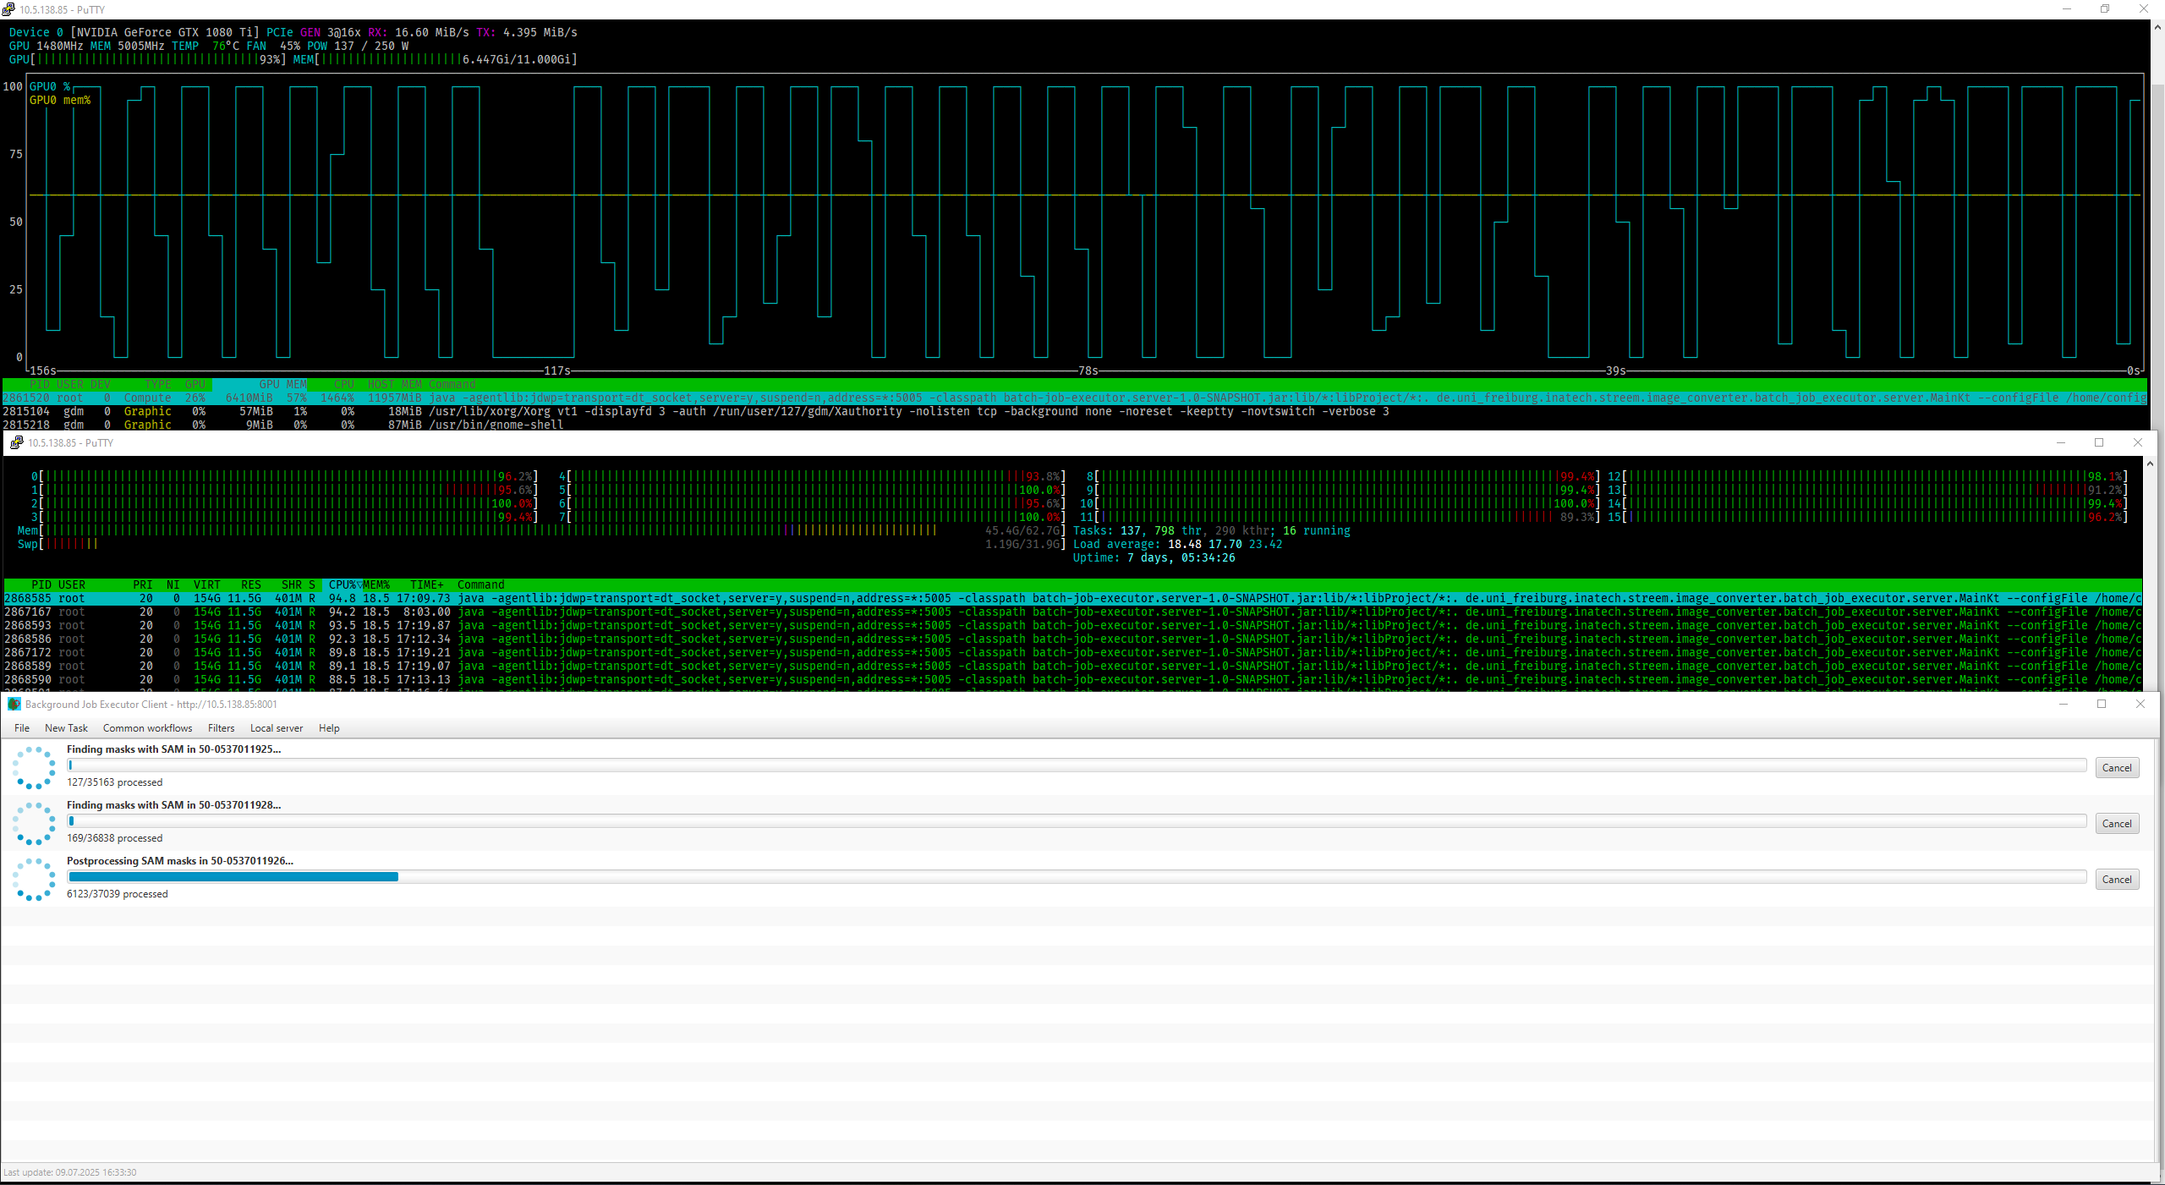This screenshot has height=1185, width=2165.
Task: Open the New Task menu
Action: (66, 728)
